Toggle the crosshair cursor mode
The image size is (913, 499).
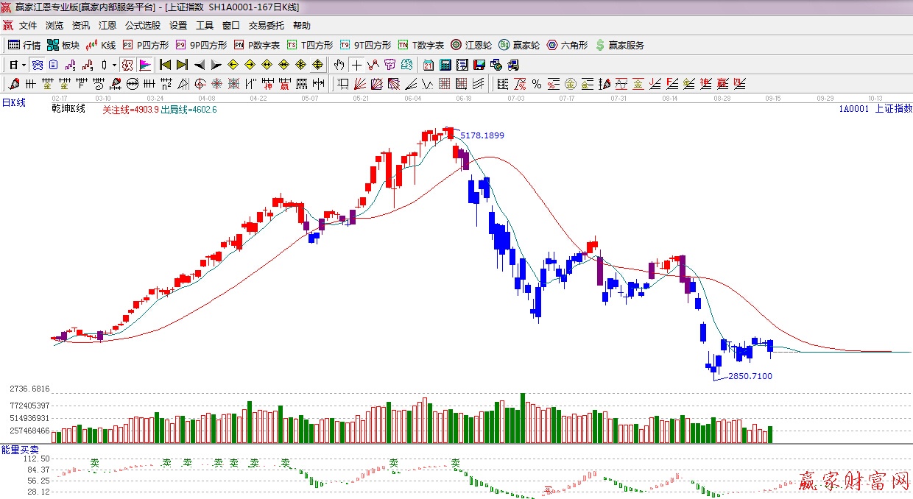click(356, 65)
